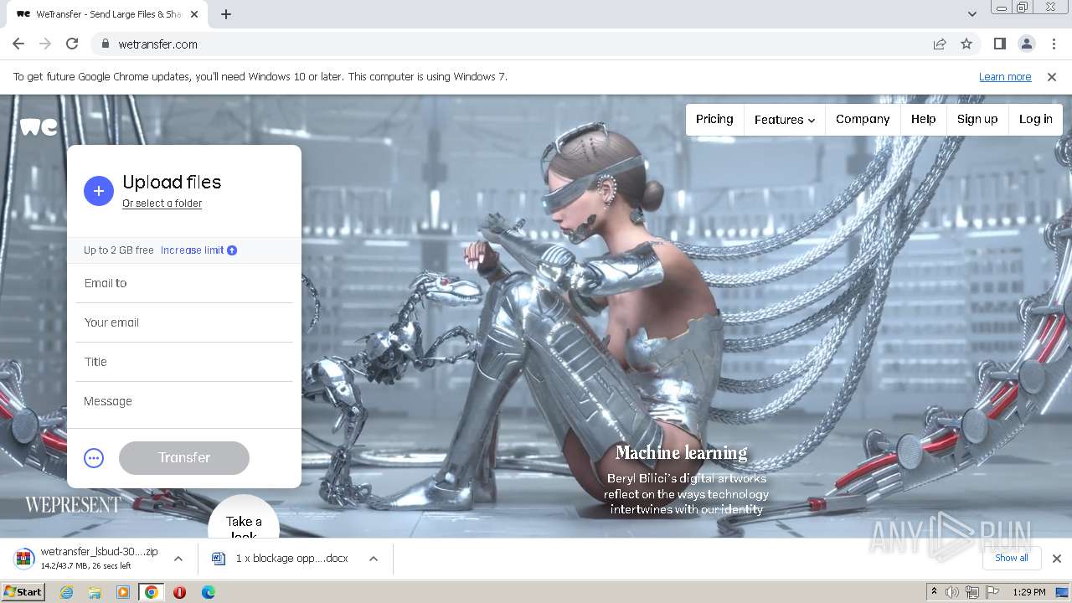Open Windows Explorer folder in taskbar

[x=95, y=592]
